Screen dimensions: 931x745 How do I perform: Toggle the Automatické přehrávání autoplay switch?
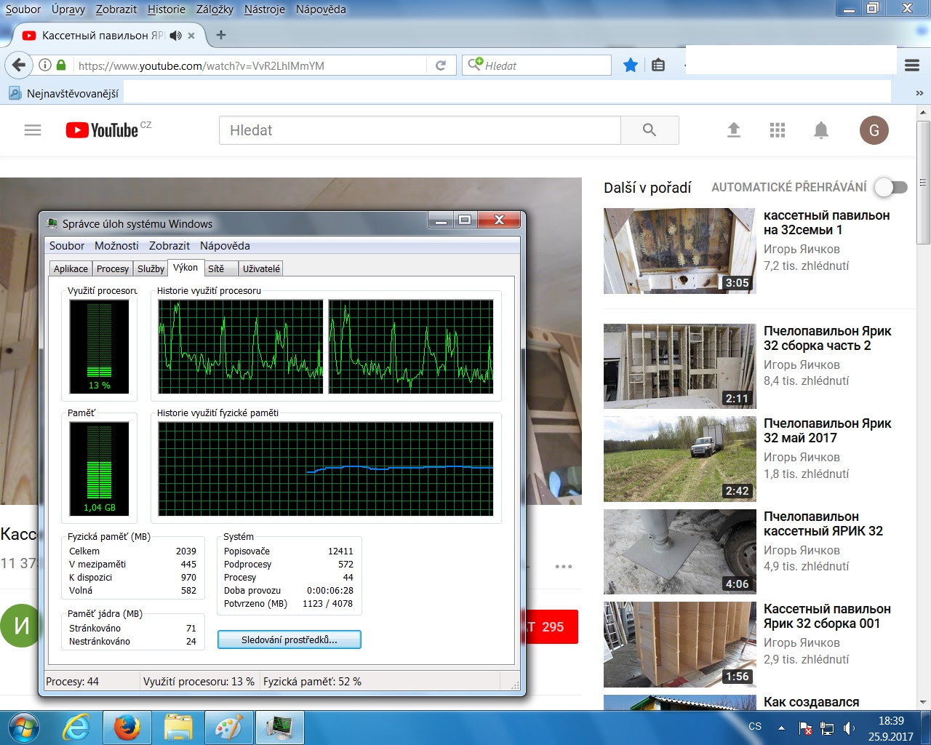coord(891,187)
